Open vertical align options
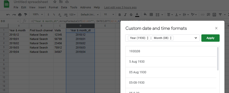This screenshot has height=93, width=229. tap(178, 15)
